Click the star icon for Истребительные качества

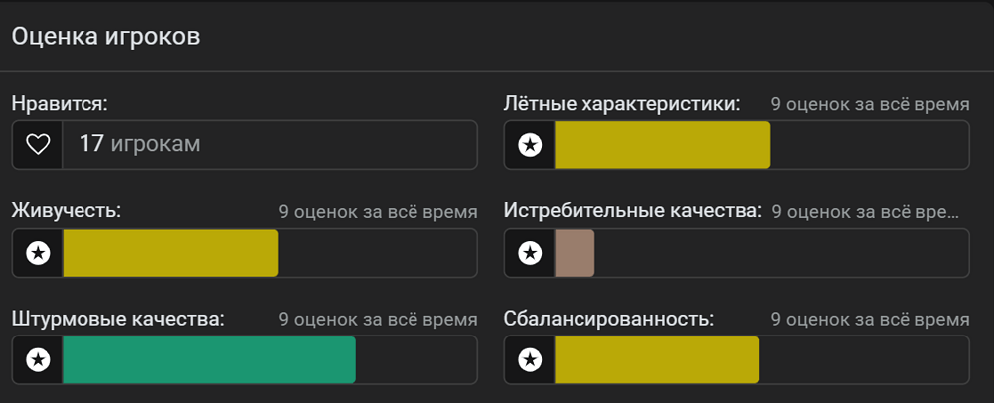(x=530, y=253)
